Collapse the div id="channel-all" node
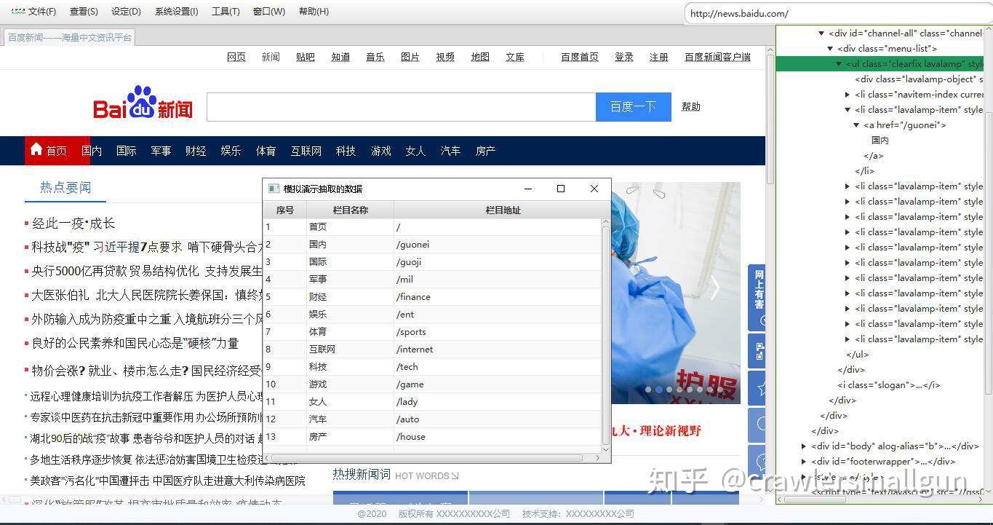Viewport: 993px width, 525px height. (x=821, y=33)
